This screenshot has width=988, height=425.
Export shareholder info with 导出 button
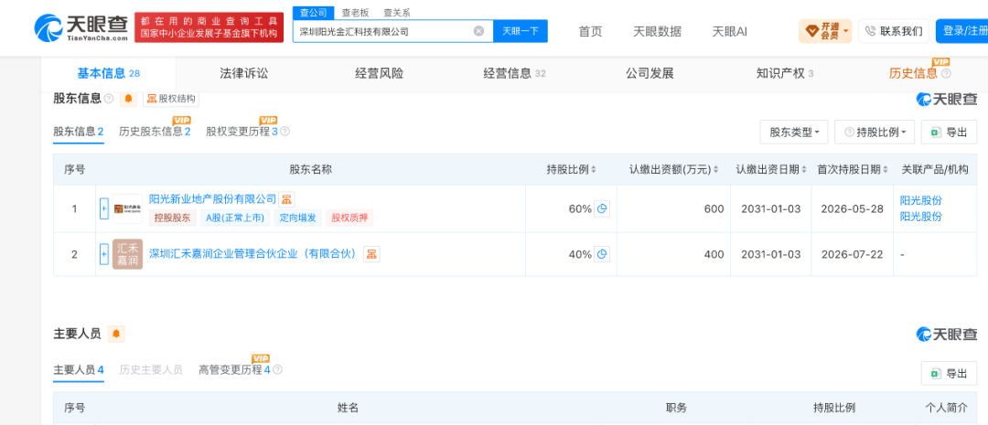point(949,133)
